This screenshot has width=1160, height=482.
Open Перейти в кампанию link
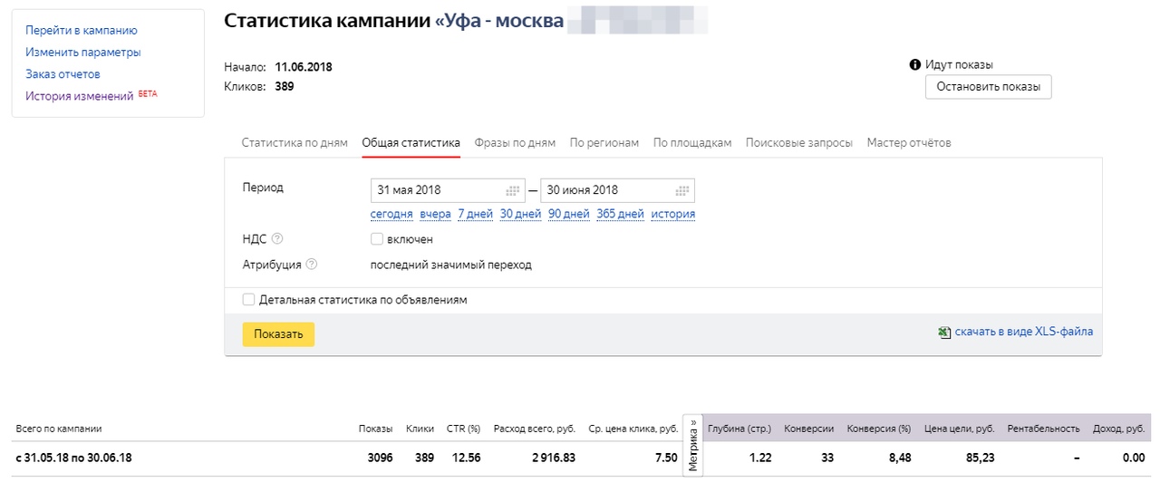pos(82,31)
